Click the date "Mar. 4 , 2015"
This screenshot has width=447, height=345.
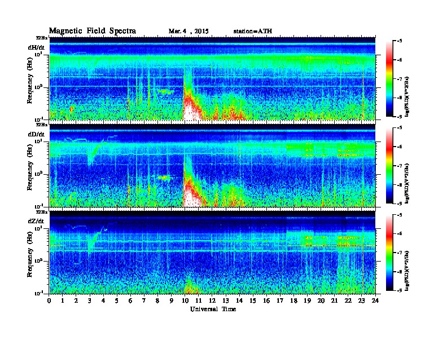[x=189, y=32]
